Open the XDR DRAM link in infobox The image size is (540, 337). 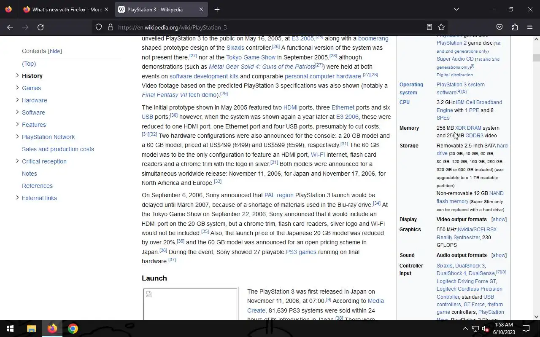point(468,128)
